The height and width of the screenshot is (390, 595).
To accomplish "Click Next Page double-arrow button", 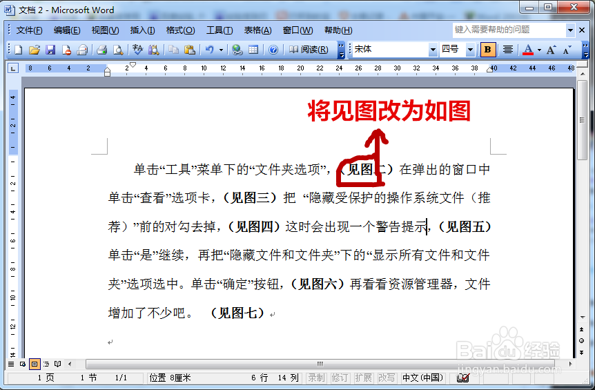I will (x=582, y=353).
